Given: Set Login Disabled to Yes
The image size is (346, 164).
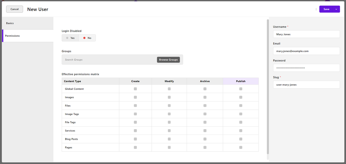Looking at the screenshot, I should coord(70,38).
